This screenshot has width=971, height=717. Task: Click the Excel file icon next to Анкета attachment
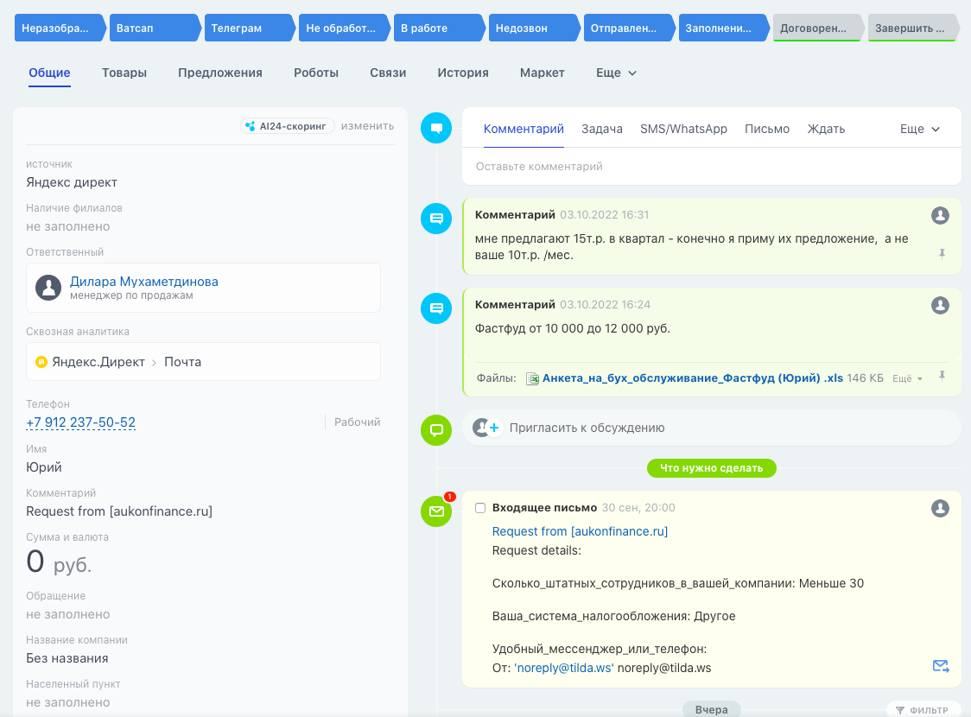click(x=531, y=378)
